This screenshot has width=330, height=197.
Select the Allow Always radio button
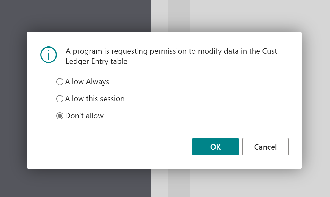click(60, 82)
